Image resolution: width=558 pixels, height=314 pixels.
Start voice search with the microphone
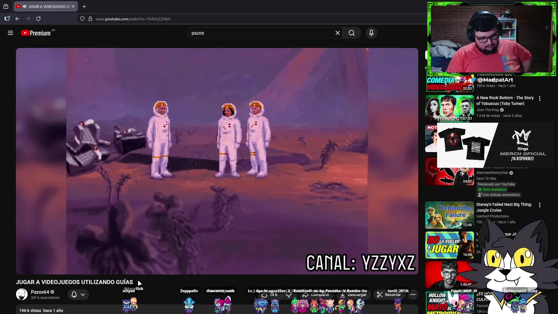click(x=371, y=33)
